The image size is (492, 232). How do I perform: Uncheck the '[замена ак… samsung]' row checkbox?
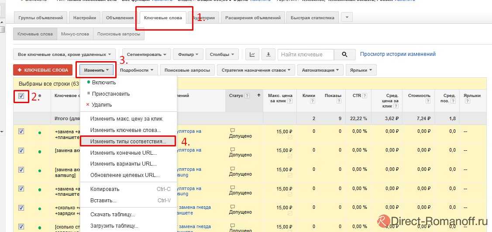click(21, 170)
